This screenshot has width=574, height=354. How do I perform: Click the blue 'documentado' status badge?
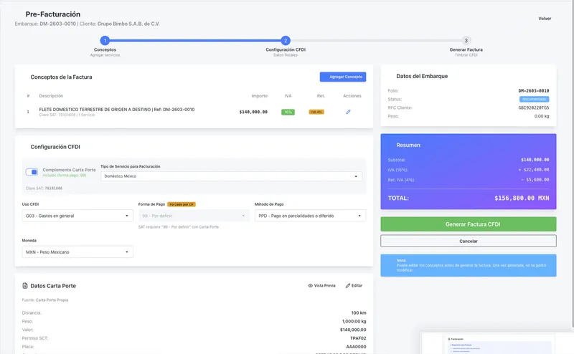[533, 99]
